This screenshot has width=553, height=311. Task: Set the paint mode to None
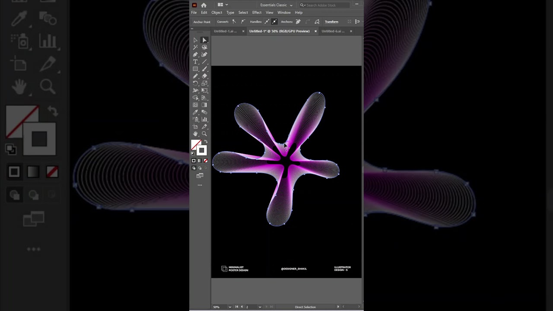(205, 161)
